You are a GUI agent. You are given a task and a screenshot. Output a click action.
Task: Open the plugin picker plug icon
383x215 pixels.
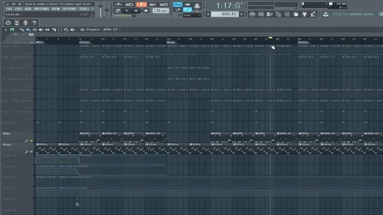click(305, 14)
